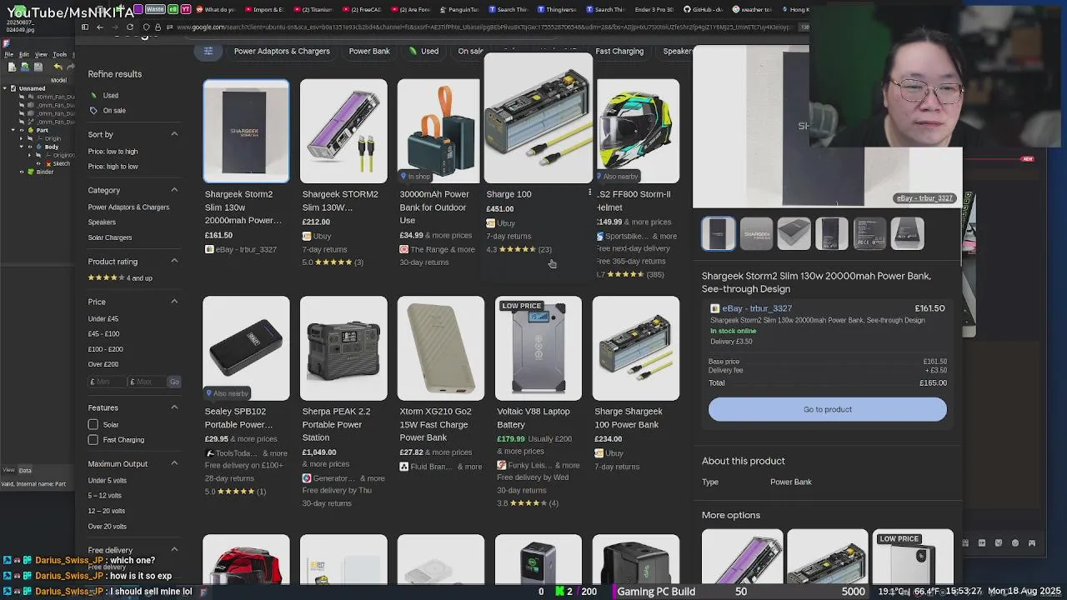The width and height of the screenshot is (1067, 600).
Task: Toggle visibility of 40mm_Fan_Du item
Action: point(22,97)
